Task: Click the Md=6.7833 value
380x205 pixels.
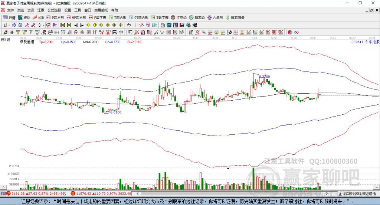Action: pos(91,42)
